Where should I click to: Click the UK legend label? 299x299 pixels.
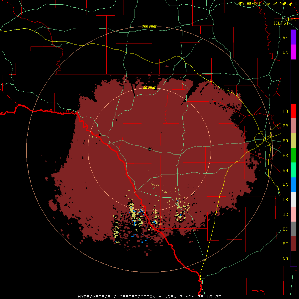pos(285,52)
